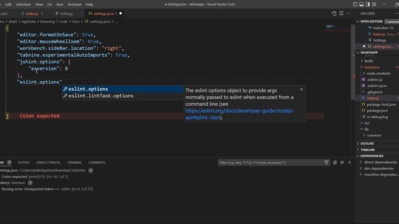The width and height of the screenshot is (399, 224).
Task: Open .eslintrc.json file
Action: click(x=377, y=86)
